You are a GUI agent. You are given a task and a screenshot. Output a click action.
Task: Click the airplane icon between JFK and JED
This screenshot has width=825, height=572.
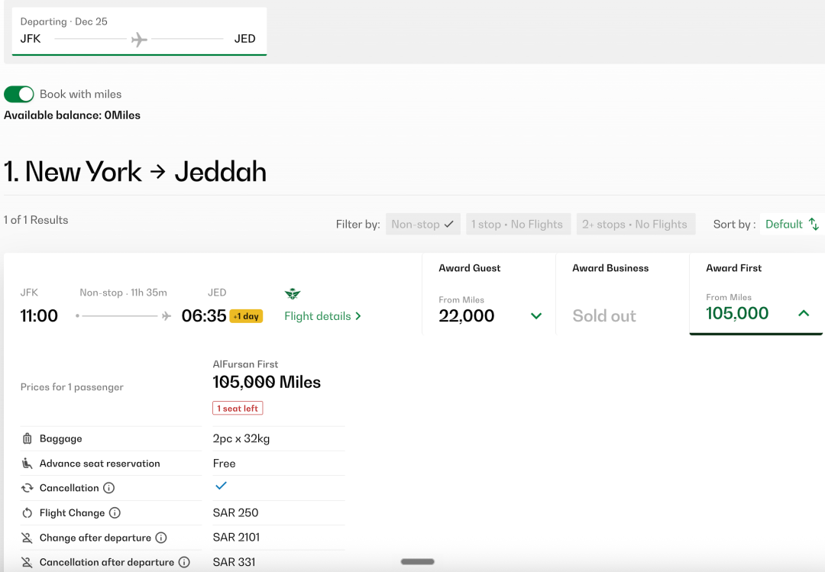pos(139,39)
